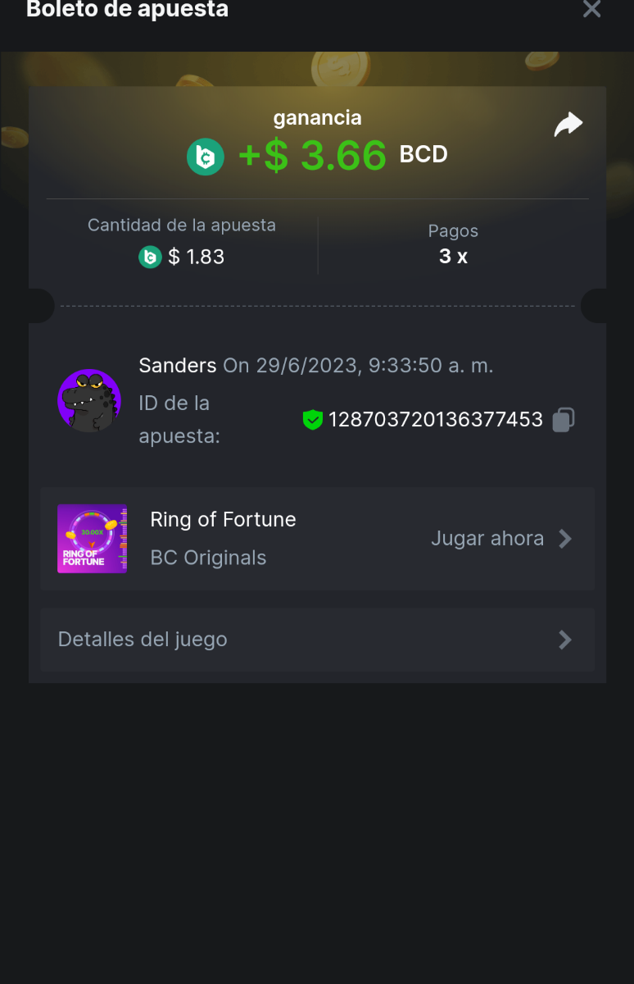The width and height of the screenshot is (634, 984).
Task: Open Sanders' crocodile avatar
Action: [x=89, y=400]
